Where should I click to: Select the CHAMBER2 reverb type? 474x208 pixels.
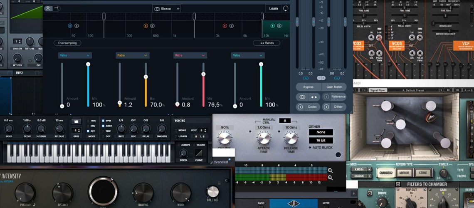[385, 173]
